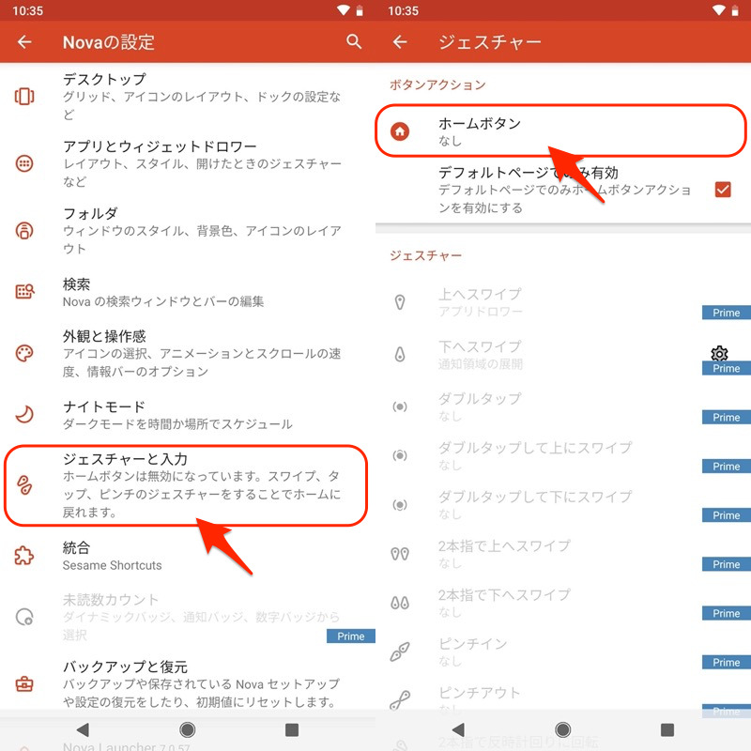Tap the デスクトップ layout icon

(24, 96)
